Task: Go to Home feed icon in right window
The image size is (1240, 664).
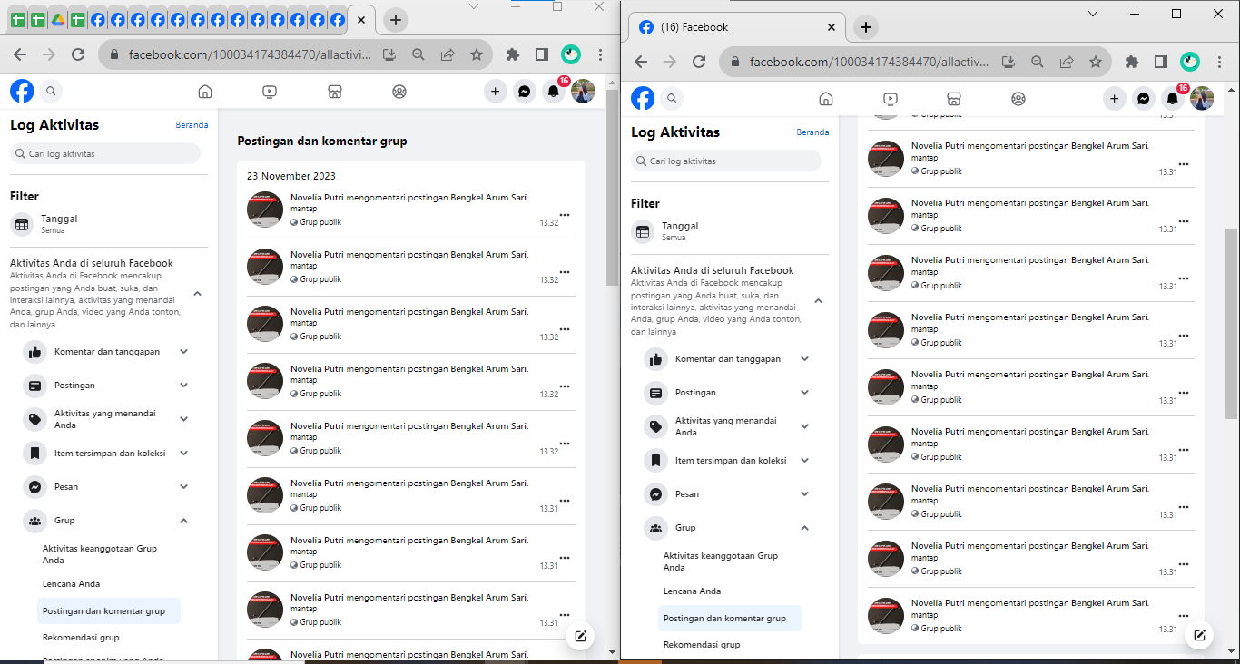Action: [826, 98]
